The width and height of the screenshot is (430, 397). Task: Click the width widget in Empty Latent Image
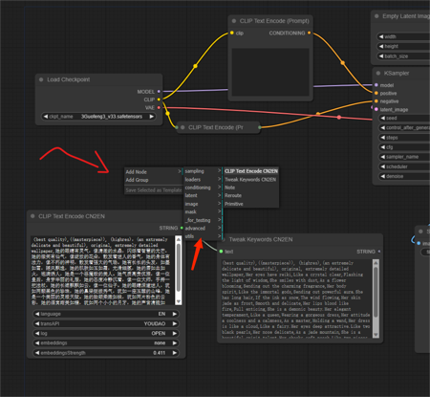(x=403, y=36)
